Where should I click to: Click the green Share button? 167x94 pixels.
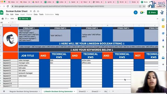[152, 13]
